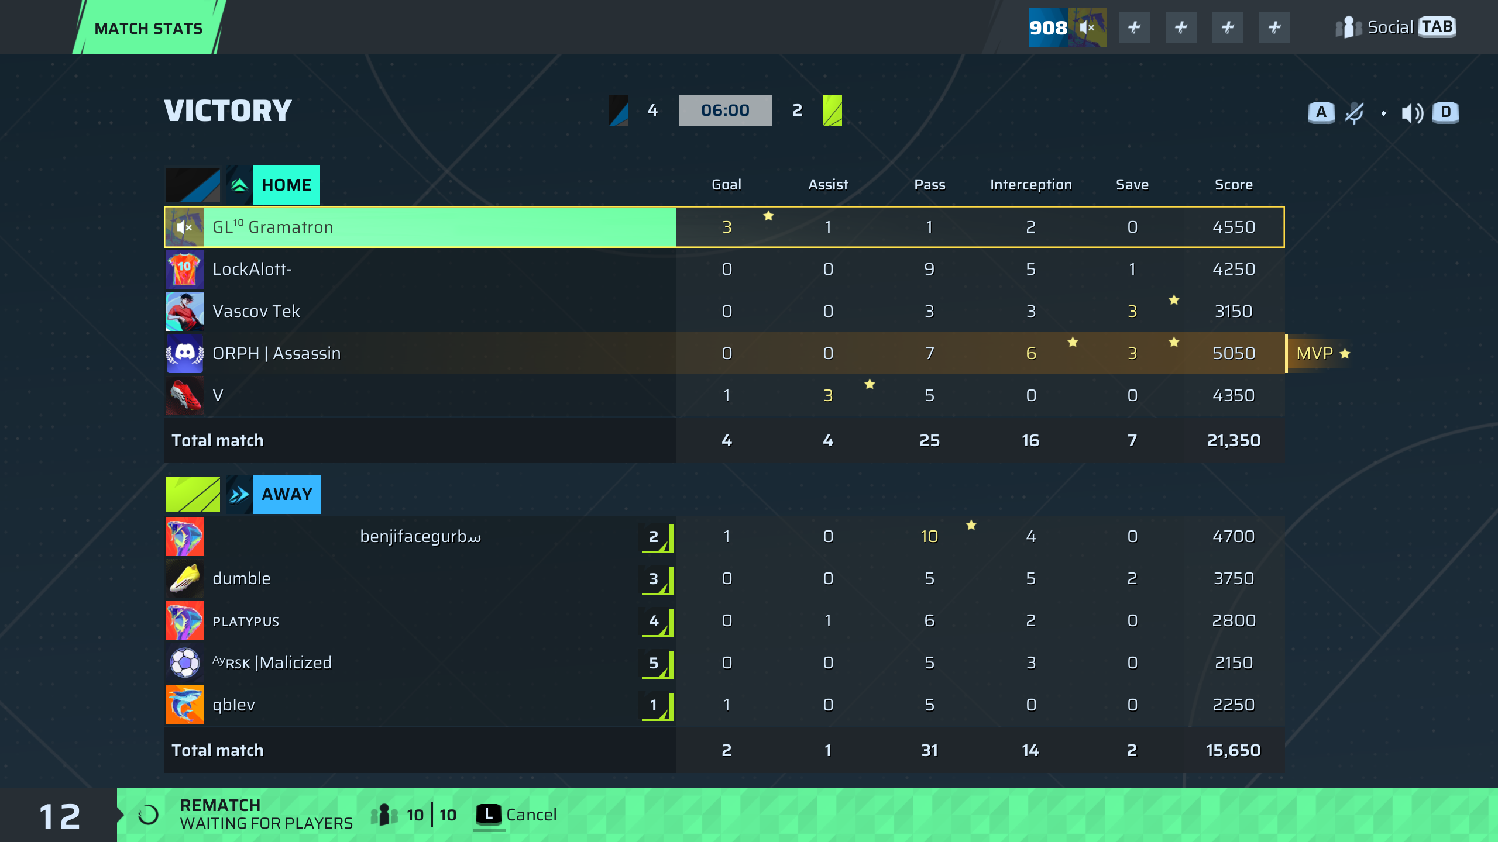Click ORPH | Assassin's Discord avatar

point(185,353)
